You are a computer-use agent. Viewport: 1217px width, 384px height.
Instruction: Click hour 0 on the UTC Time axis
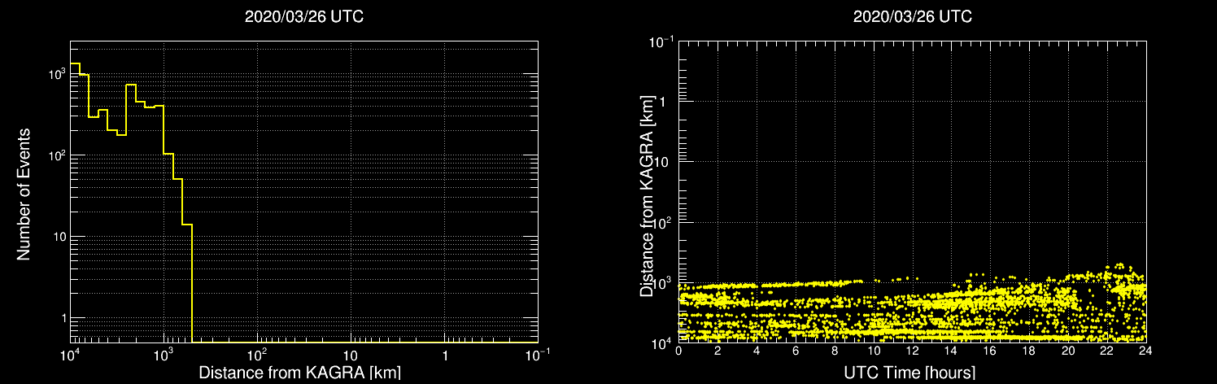click(678, 351)
